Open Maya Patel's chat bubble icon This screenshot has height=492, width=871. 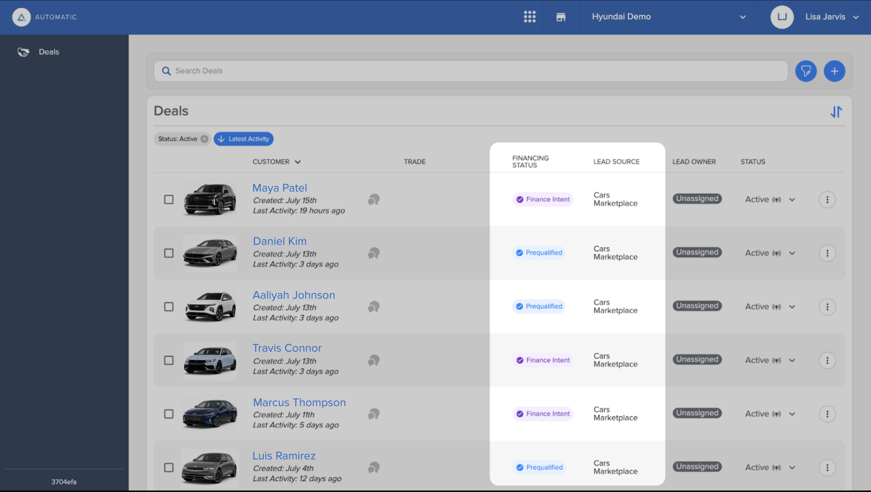pyautogui.click(x=374, y=199)
